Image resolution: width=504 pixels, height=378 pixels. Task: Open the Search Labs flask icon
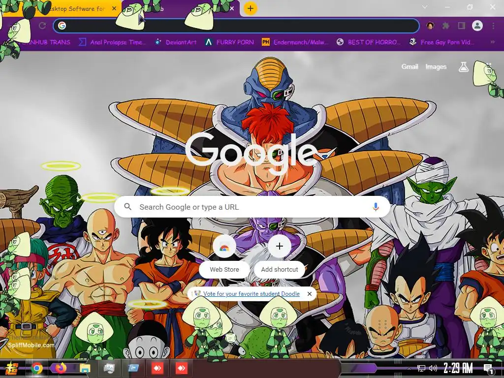(463, 66)
